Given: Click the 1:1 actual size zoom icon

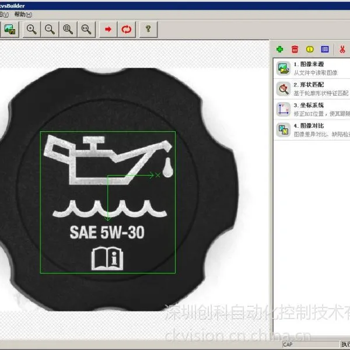Looking at the screenshot, I should (x=86, y=29).
